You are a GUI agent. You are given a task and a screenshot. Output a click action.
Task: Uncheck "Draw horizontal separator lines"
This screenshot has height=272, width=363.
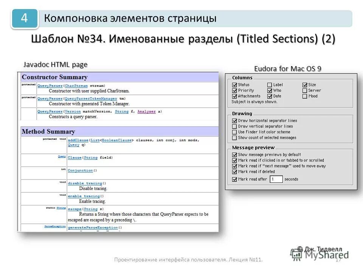[x=234, y=121]
